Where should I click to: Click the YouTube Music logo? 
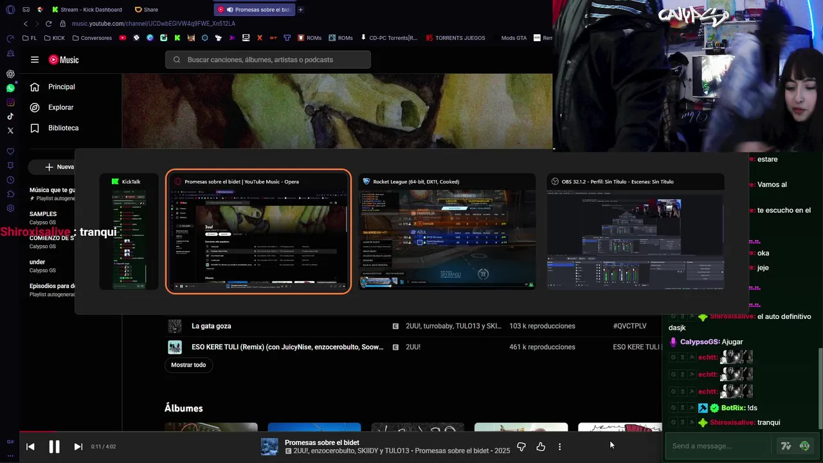point(64,60)
